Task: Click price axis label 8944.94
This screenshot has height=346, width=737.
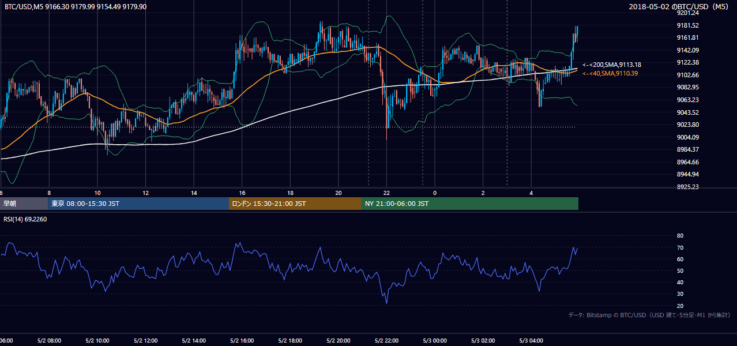Action: (x=687, y=174)
